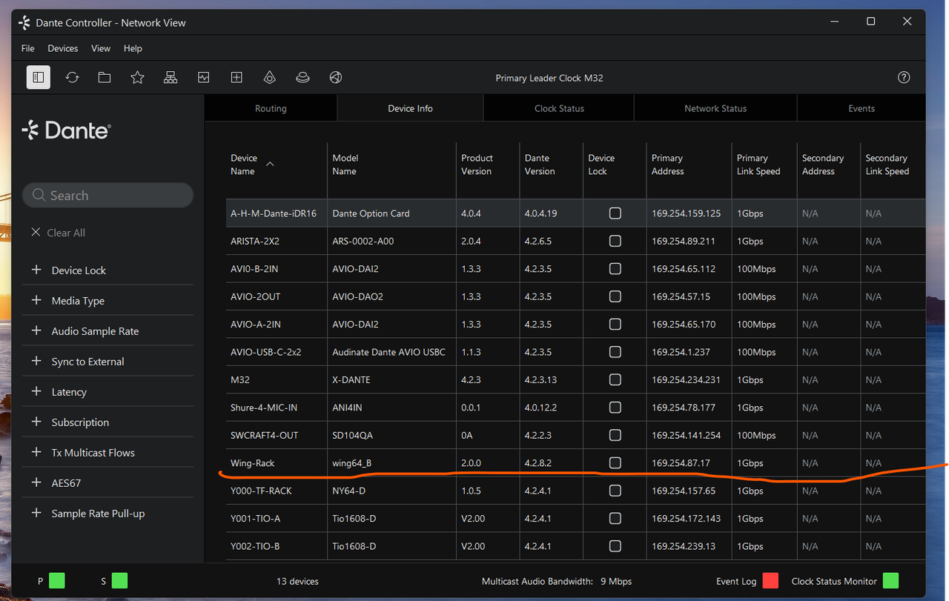Click the boxed plus toolbar icon
This screenshot has height=601, width=949.
click(x=237, y=77)
